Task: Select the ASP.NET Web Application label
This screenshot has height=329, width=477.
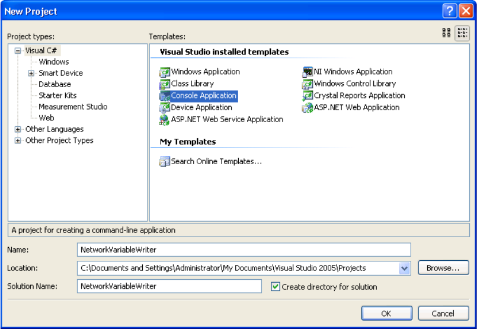Action: tap(357, 107)
